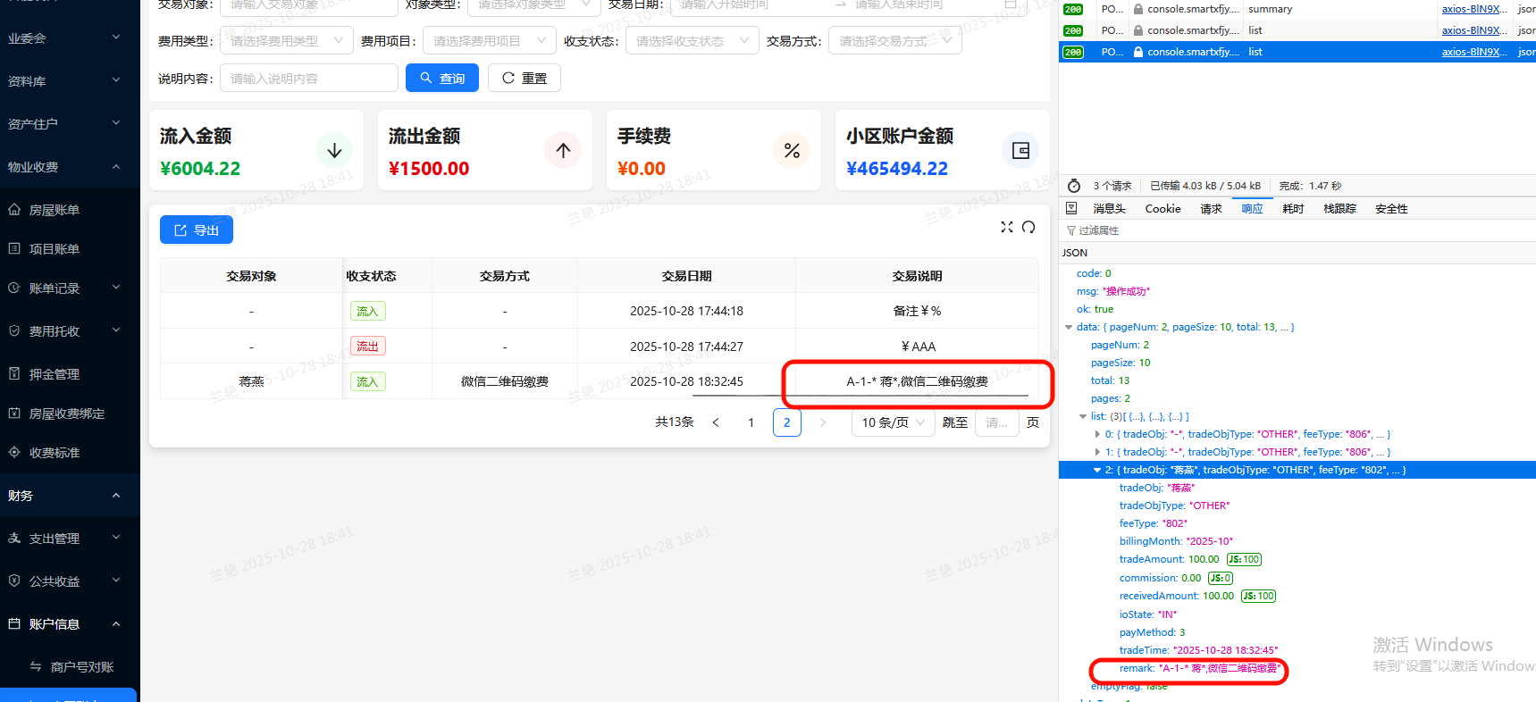Click the 导出 export button

197,230
